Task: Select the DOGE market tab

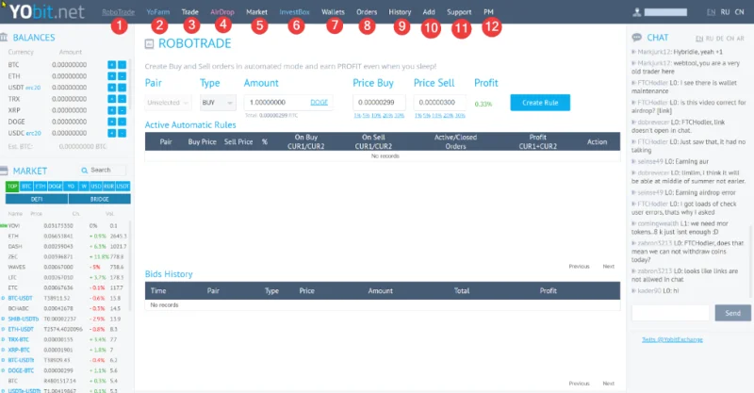Action: pos(55,187)
